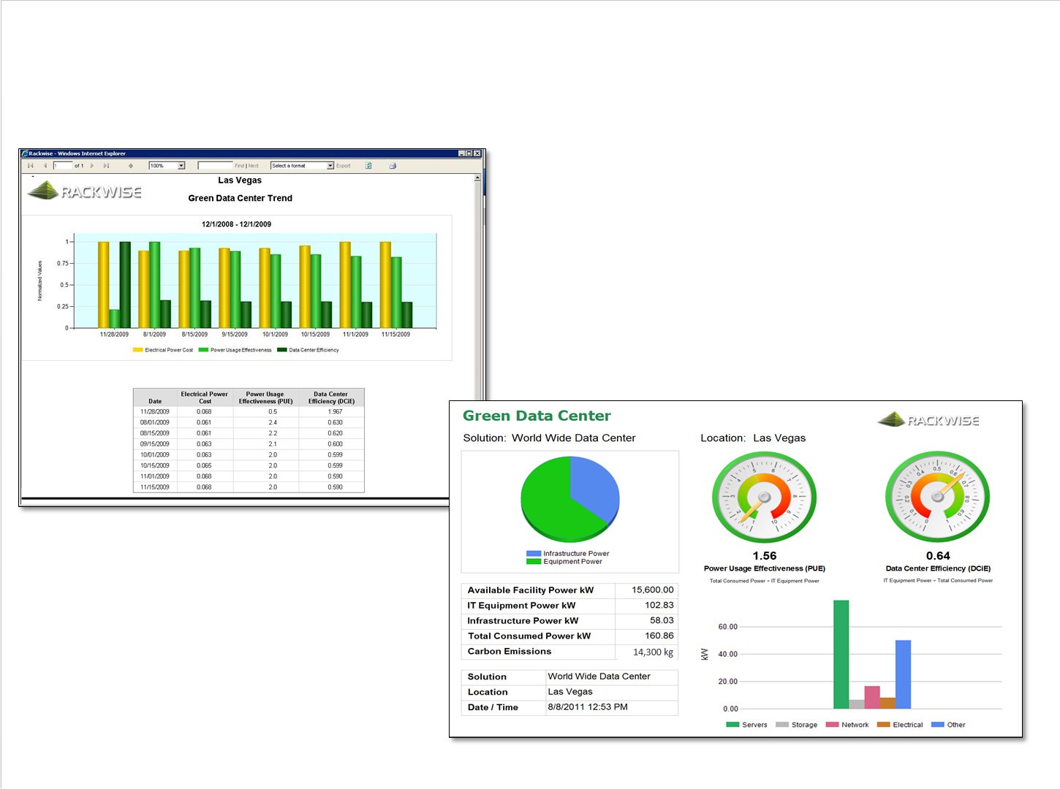Open the 100% zoom dropdown
Viewport: 1060px width, 789px height.
(x=181, y=166)
